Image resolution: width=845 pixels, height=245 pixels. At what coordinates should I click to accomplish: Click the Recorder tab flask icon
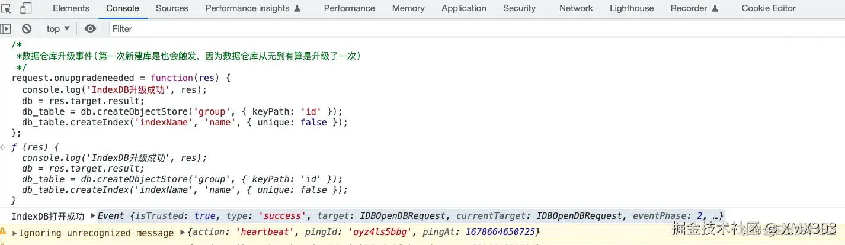[x=715, y=8]
